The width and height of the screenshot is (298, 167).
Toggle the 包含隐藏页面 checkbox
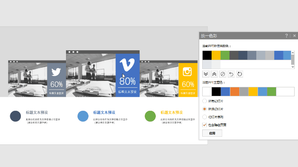coord(204,125)
